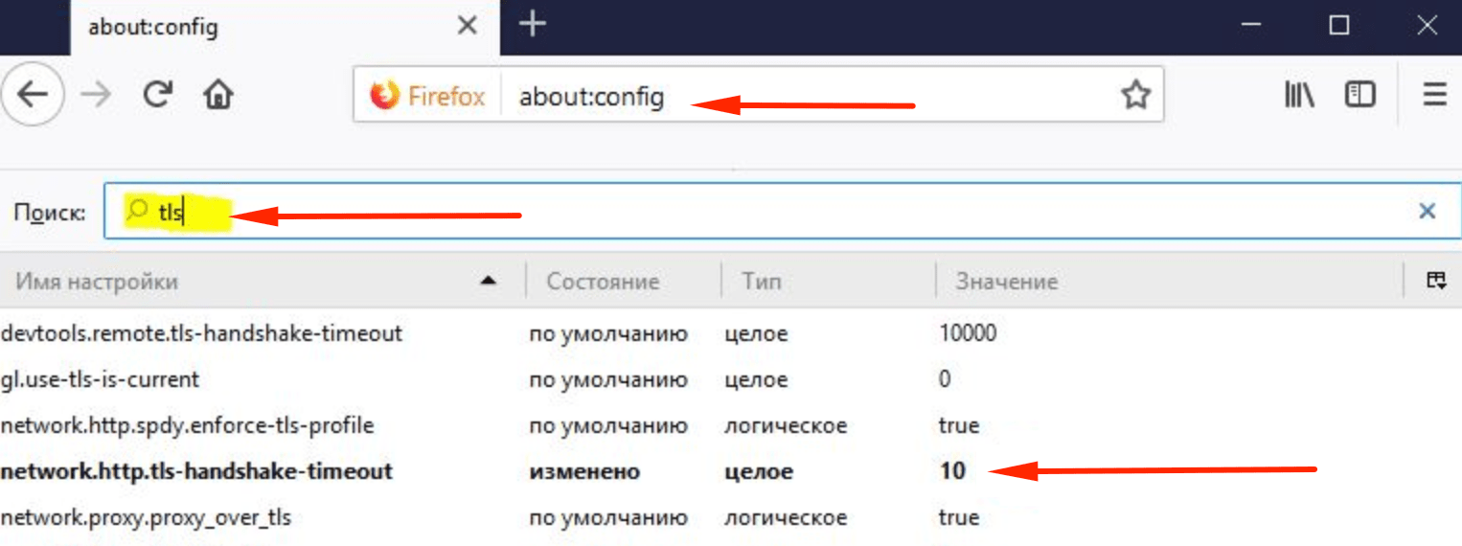Show the sidebar panel
This screenshot has height=546, width=1462.
1359,95
